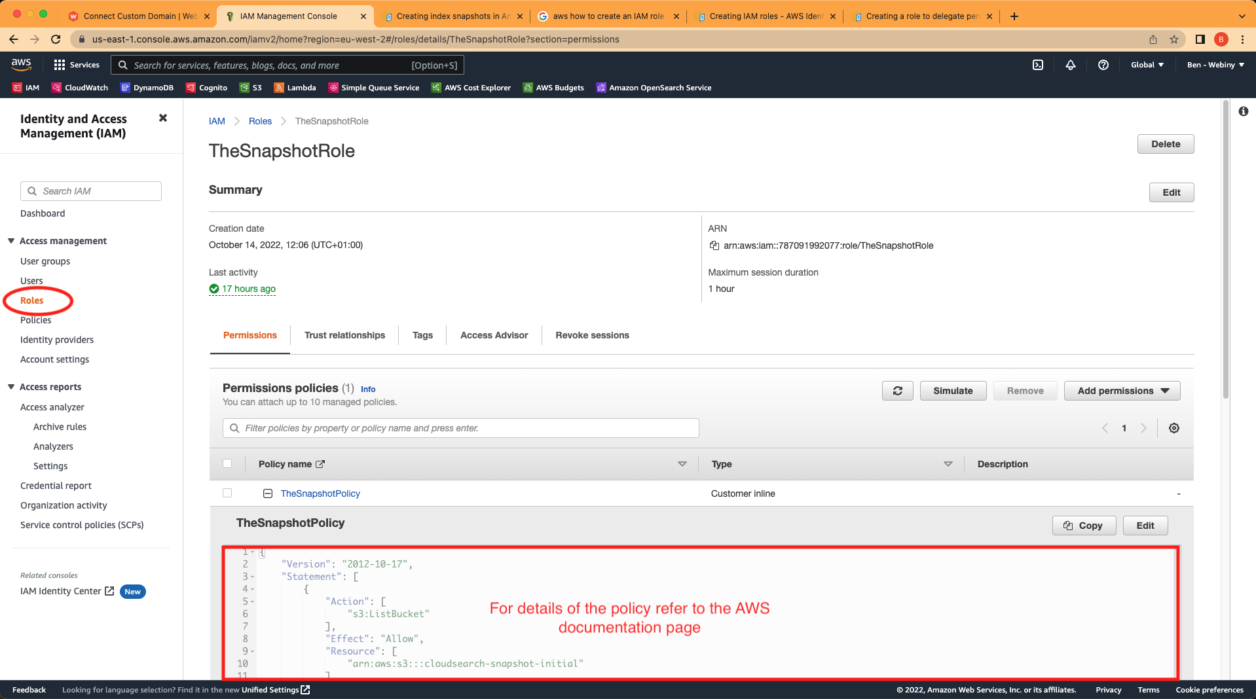Refresh the permissions policies list
The width and height of the screenshot is (1256, 699).
coord(897,391)
